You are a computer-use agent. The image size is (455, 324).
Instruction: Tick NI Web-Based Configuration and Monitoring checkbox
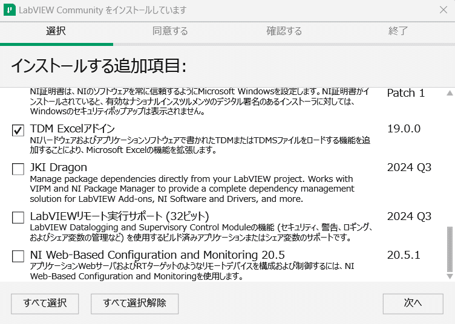coord(18,256)
